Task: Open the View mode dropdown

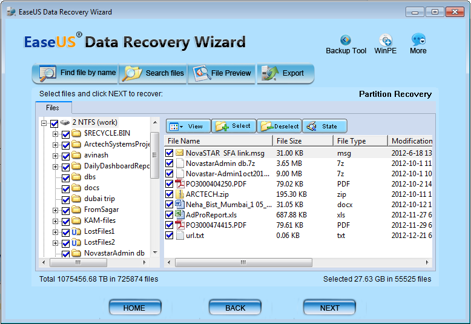Action: click(x=188, y=126)
